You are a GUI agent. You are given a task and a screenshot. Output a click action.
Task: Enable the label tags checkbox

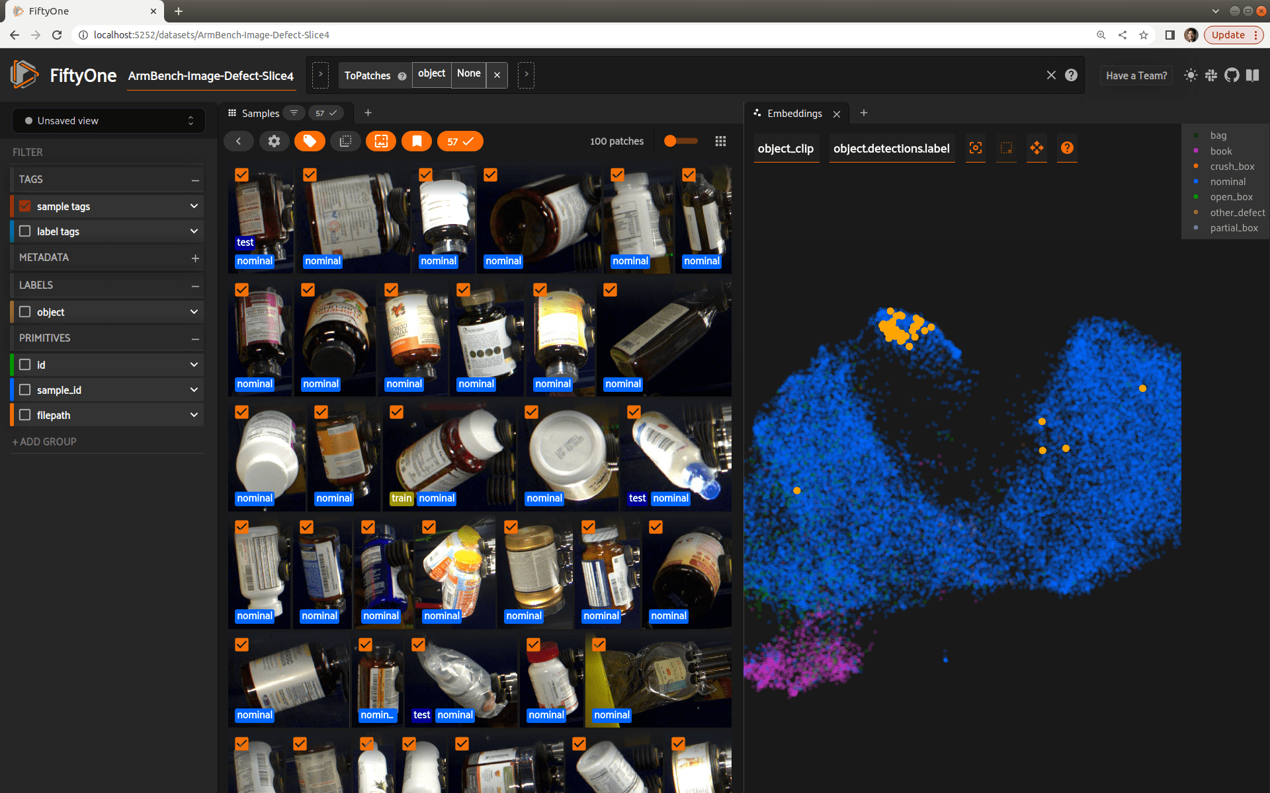tap(25, 231)
